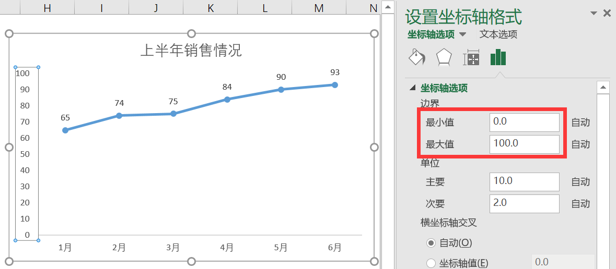Open the Effects pentagon tab
The image size is (616, 269).
click(x=444, y=58)
